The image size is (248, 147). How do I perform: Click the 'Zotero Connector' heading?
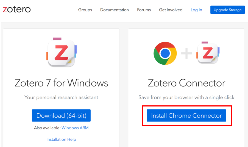point(186,83)
